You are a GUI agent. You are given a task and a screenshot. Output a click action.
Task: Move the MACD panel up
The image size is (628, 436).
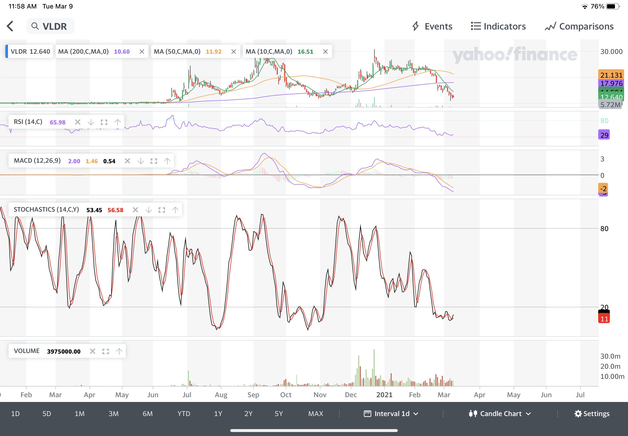167,161
